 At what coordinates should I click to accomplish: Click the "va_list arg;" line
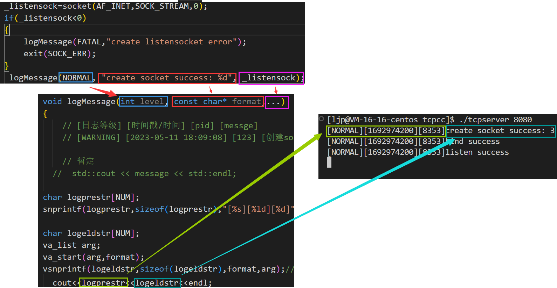pos(71,245)
